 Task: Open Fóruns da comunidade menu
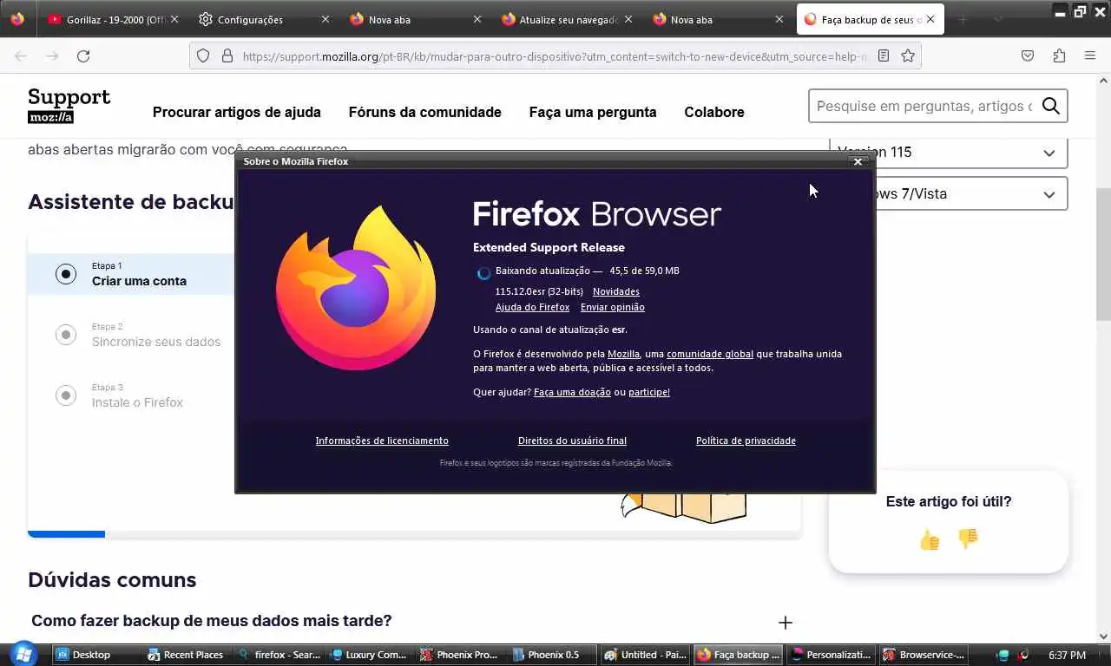pyautogui.click(x=425, y=112)
